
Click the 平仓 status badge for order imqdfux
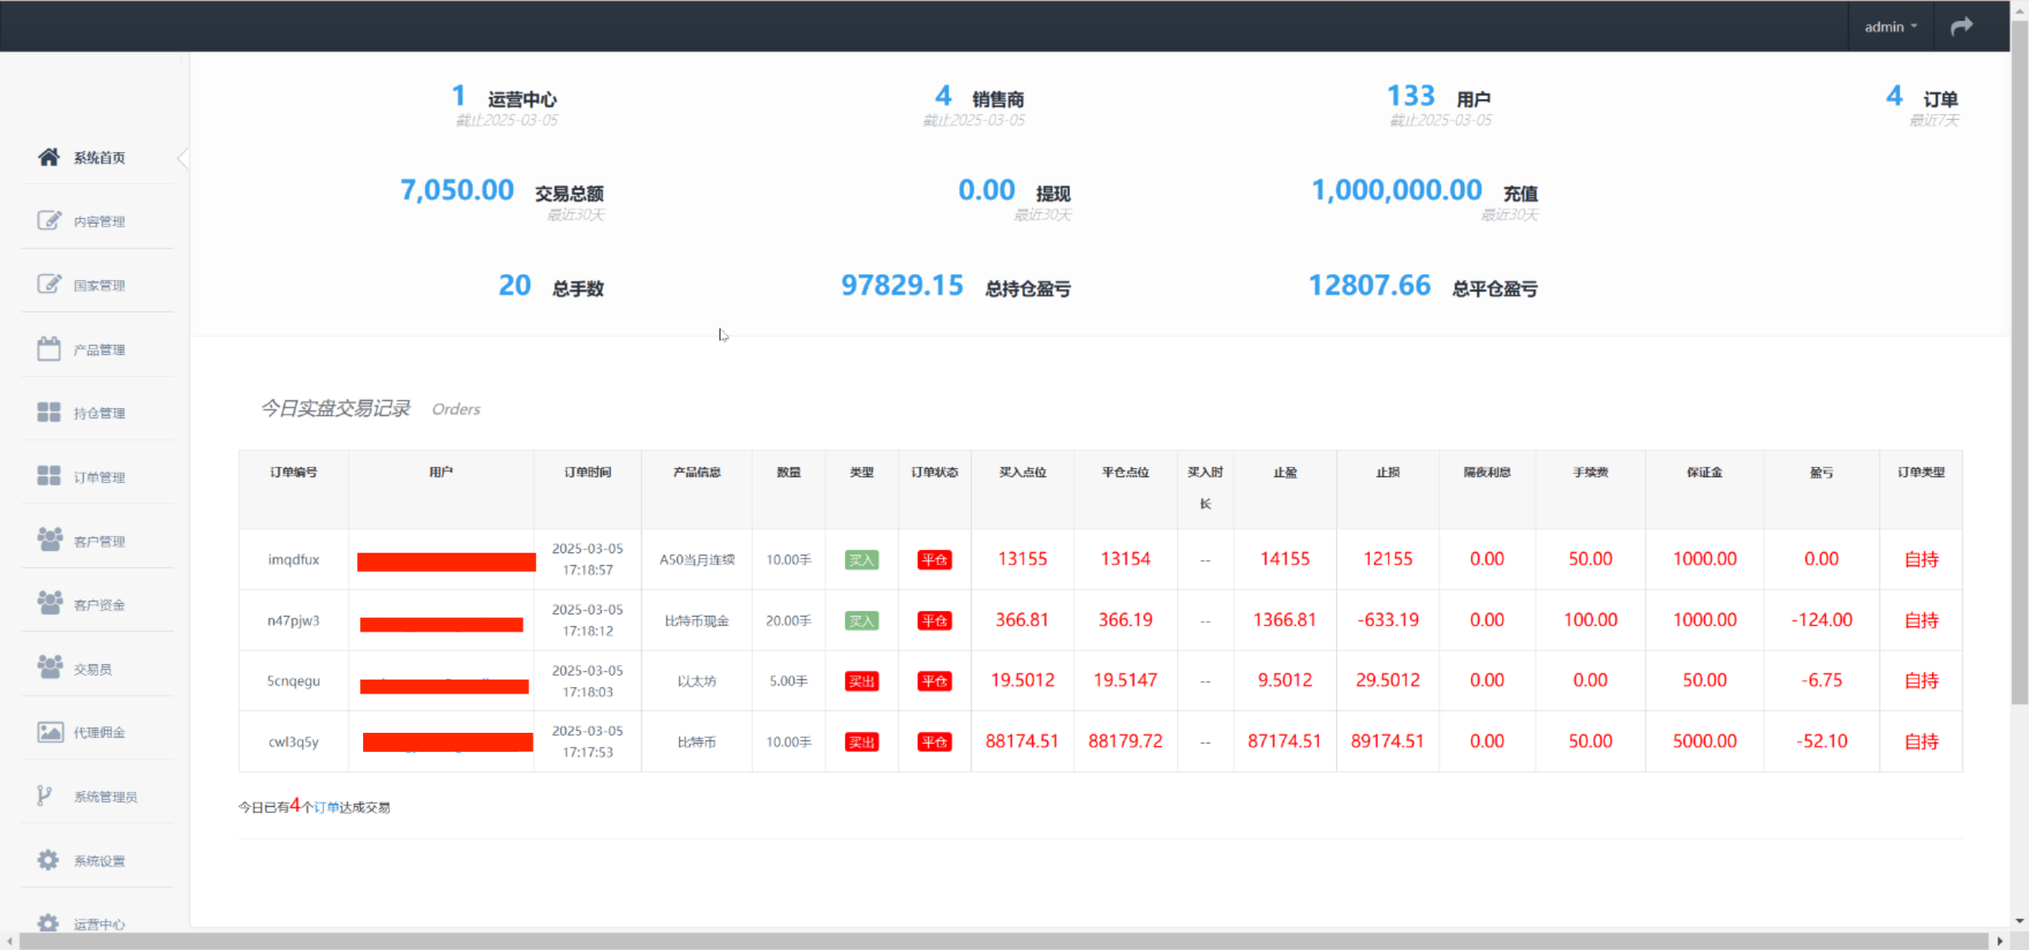[934, 559]
